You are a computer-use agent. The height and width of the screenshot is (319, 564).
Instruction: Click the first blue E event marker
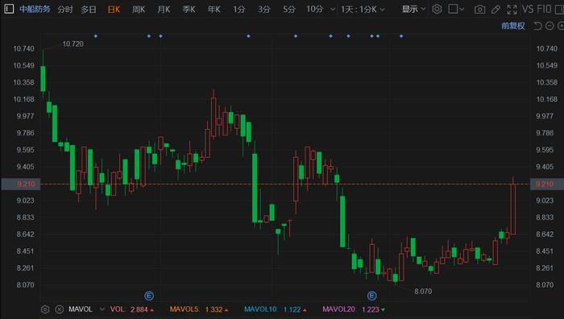(x=149, y=296)
